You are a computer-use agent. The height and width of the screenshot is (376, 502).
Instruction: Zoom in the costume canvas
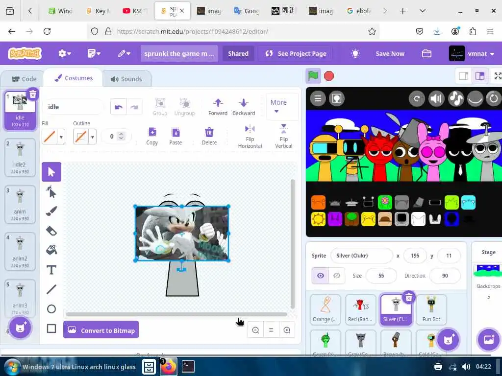click(x=287, y=330)
